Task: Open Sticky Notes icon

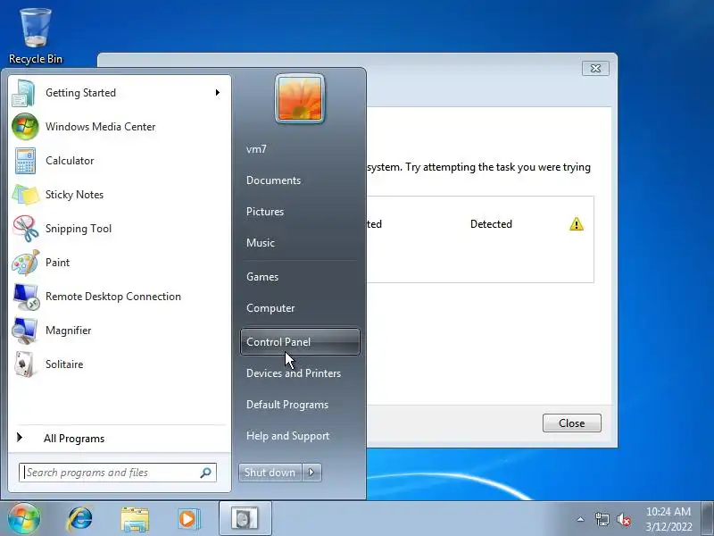Action: coord(26,195)
